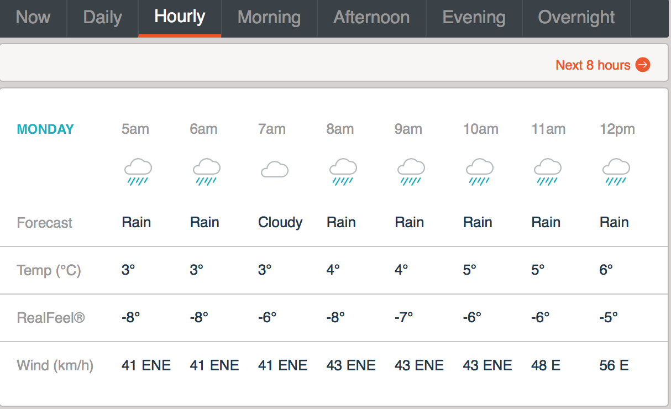
Task: Click the 7am Cloudy forecast text
Action: (280, 223)
